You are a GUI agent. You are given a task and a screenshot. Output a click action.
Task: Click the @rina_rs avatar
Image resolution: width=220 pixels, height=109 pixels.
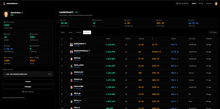point(71,101)
